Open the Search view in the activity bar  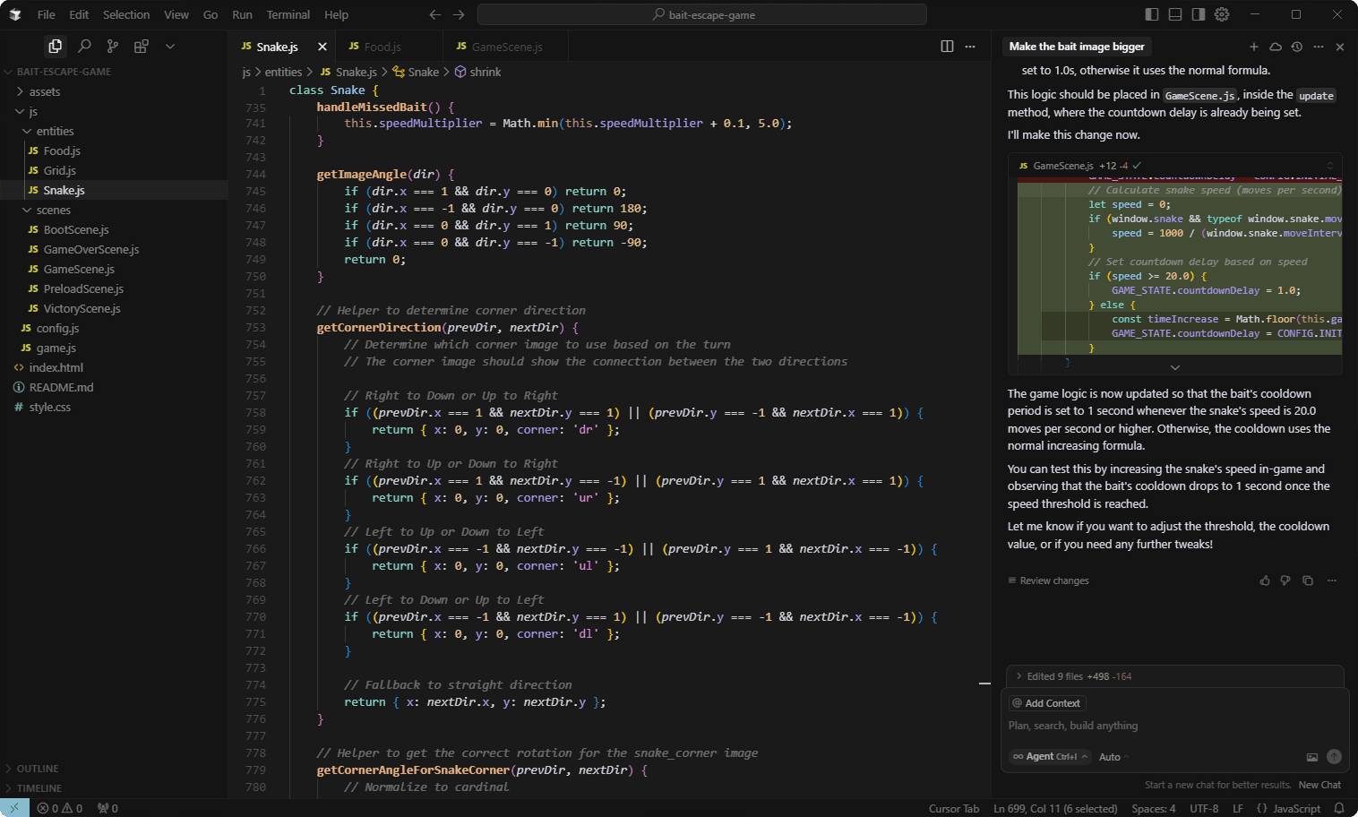pyautogui.click(x=85, y=46)
